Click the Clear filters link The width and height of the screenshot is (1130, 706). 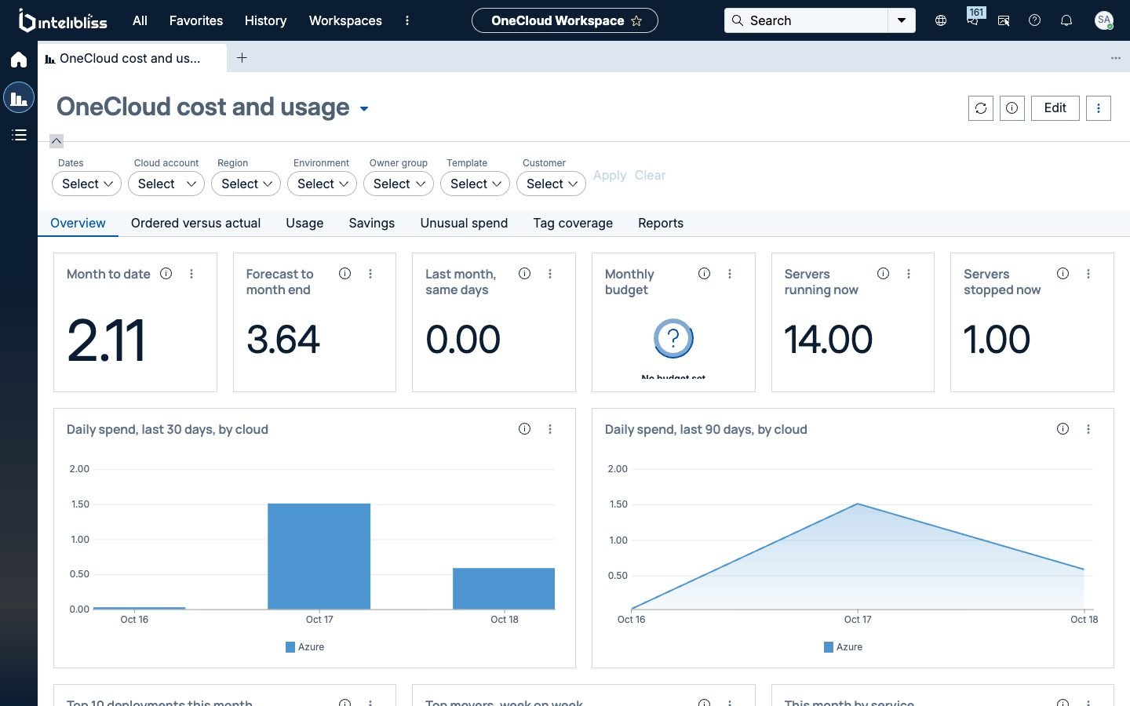(x=650, y=176)
